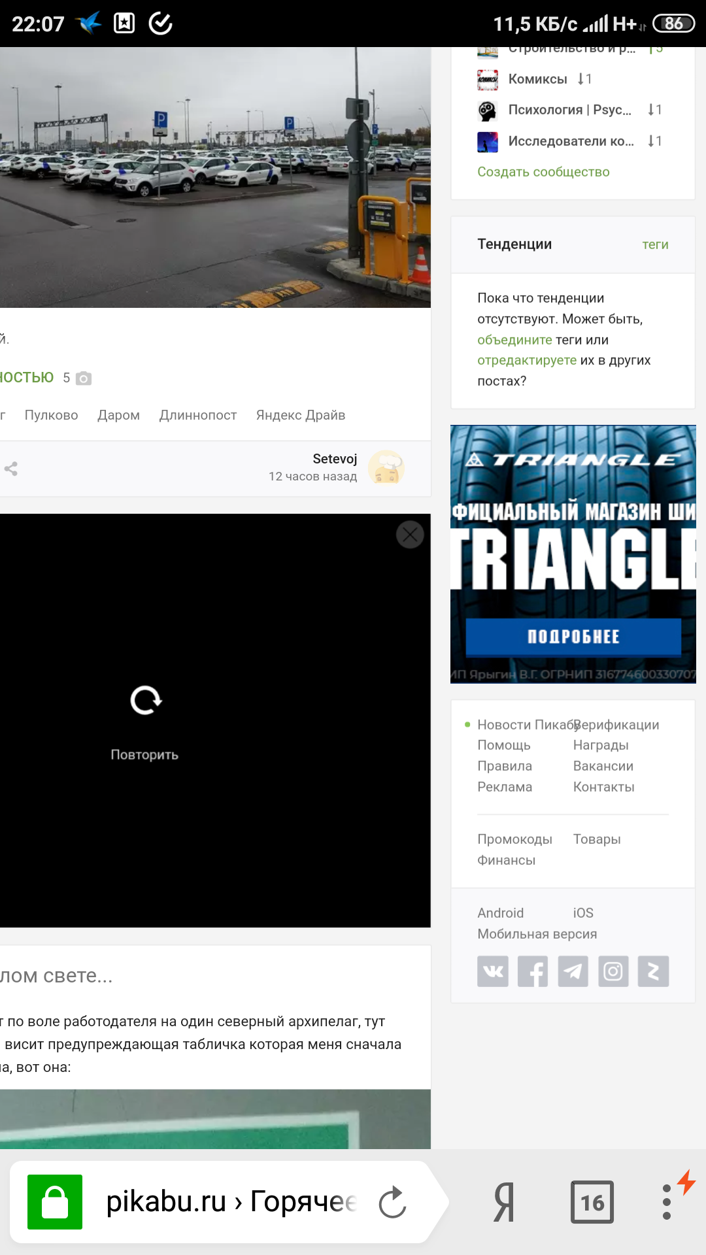This screenshot has width=706, height=1255.
Task: Open the VK social icon
Action: 493,971
